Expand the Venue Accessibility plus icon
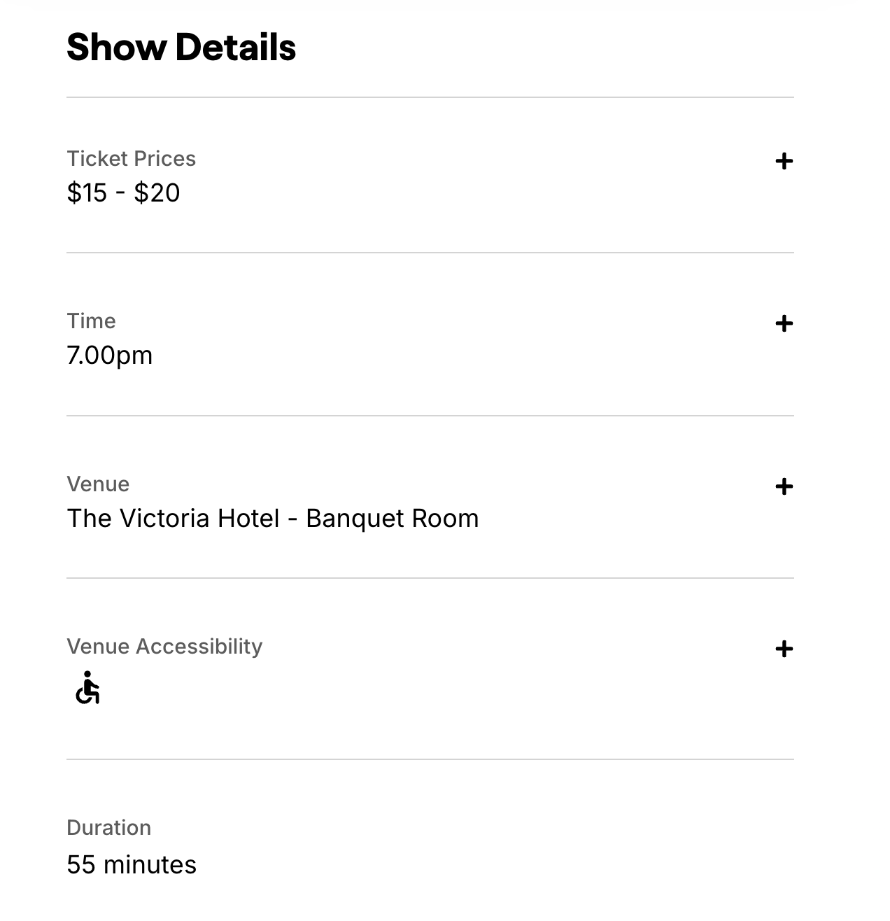The height and width of the screenshot is (921, 890). (x=784, y=649)
